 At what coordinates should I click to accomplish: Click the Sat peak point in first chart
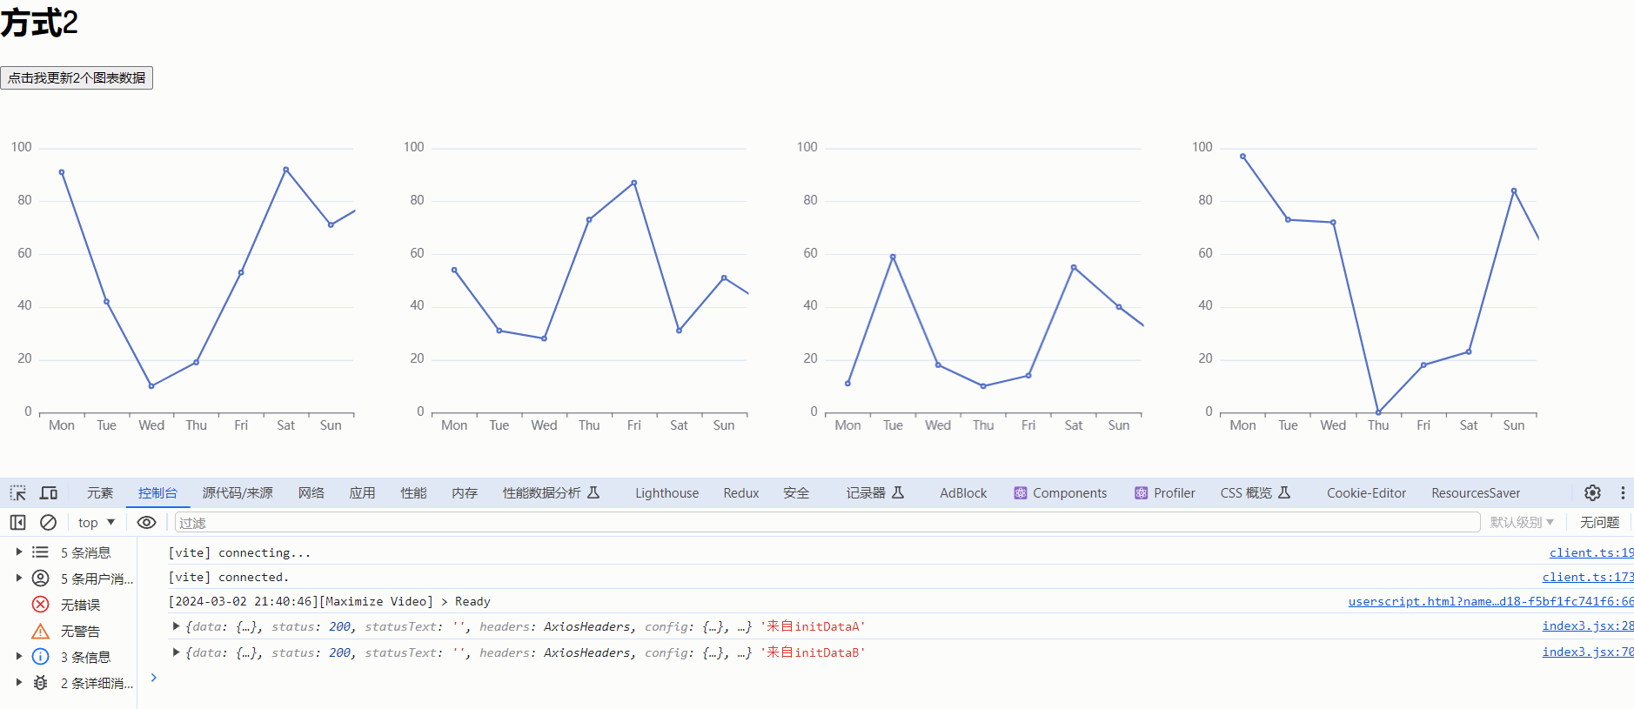click(x=285, y=170)
